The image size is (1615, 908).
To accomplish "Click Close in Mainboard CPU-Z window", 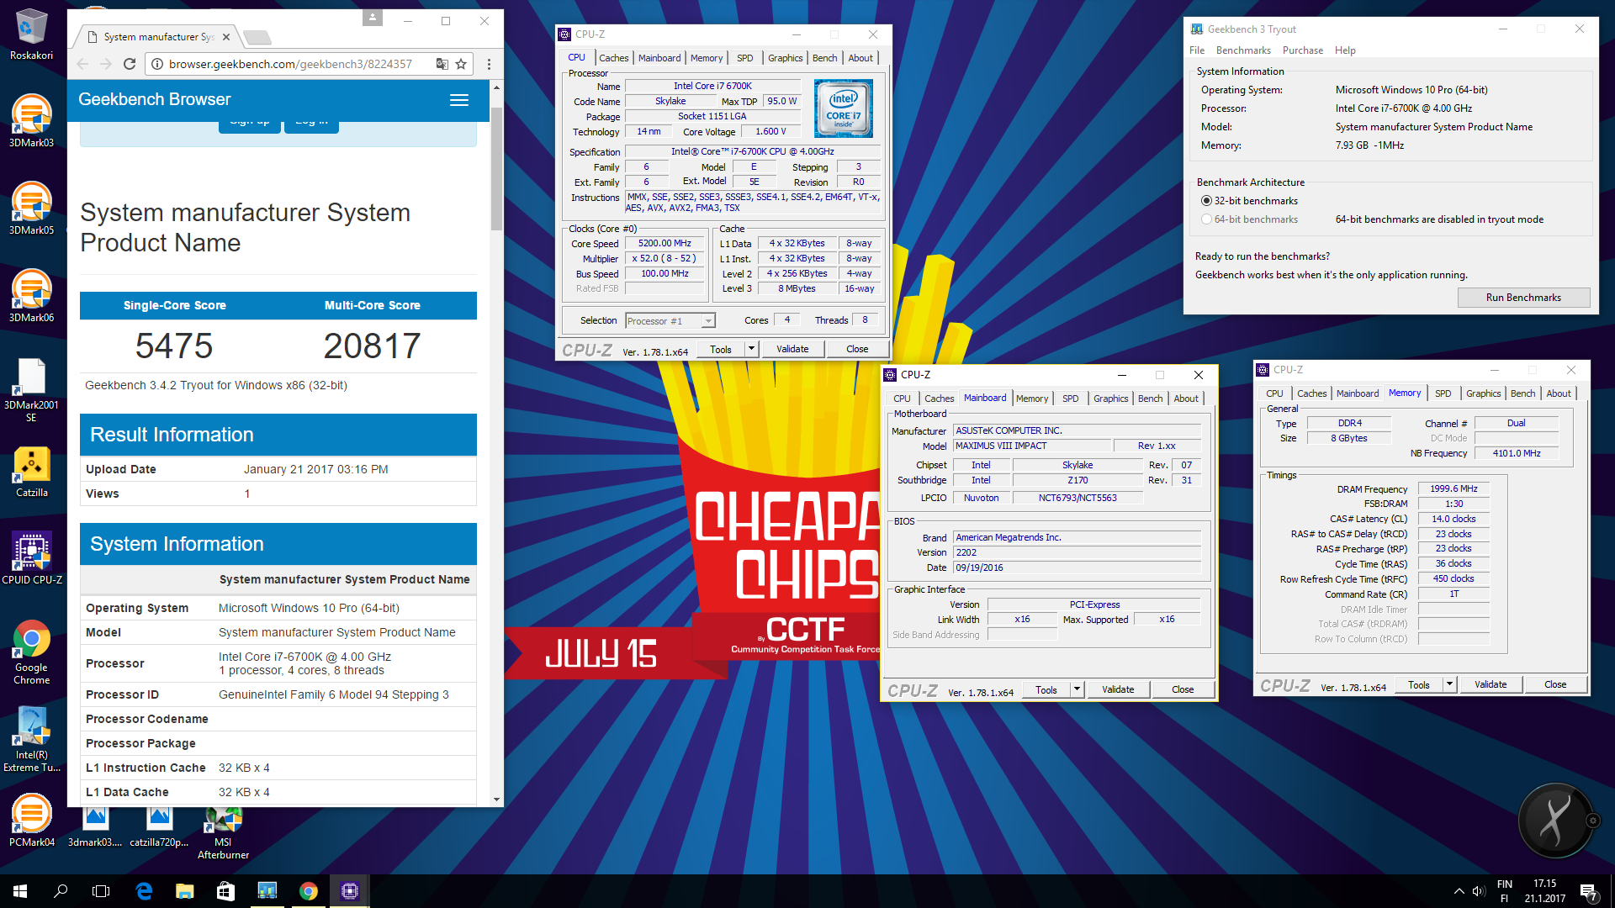I will coord(1183,689).
